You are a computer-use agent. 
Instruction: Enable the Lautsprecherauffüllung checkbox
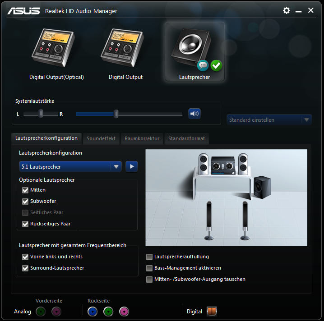tap(149, 257)
